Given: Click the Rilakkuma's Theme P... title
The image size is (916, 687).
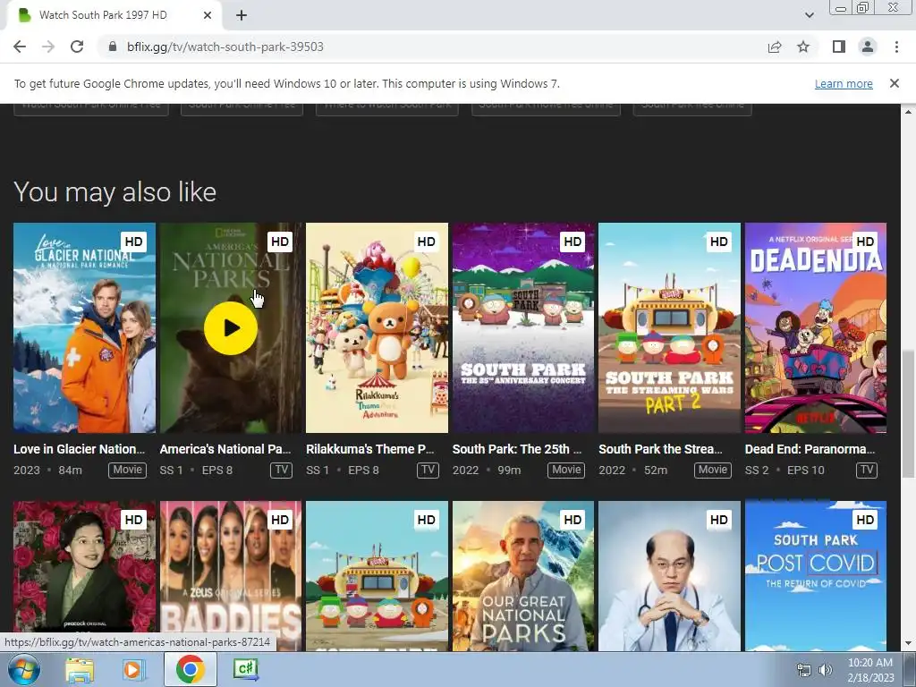Looking at the screenshot, I should pyautogui.click(x=370, y=449).
